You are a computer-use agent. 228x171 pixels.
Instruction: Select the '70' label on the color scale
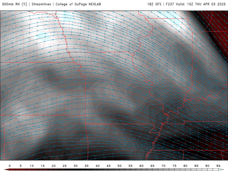click(x=163, y=166)
